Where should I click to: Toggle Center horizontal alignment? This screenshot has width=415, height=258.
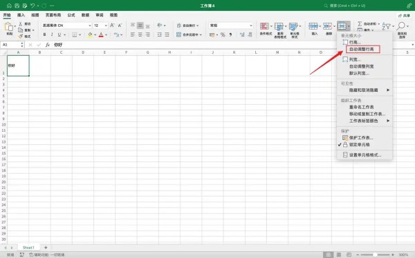tap(140, 34)
